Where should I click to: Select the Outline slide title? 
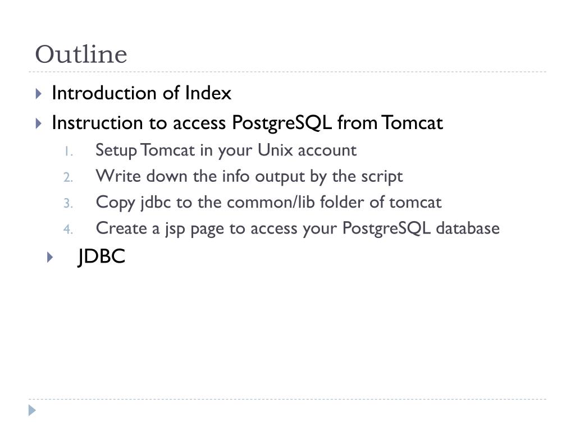click(x=81, y=54)
